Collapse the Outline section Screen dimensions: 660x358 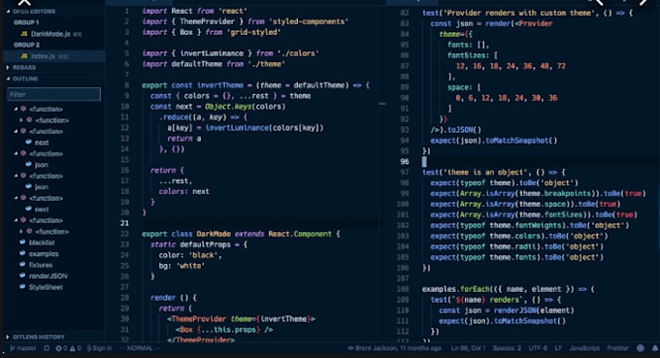[8, 79]
